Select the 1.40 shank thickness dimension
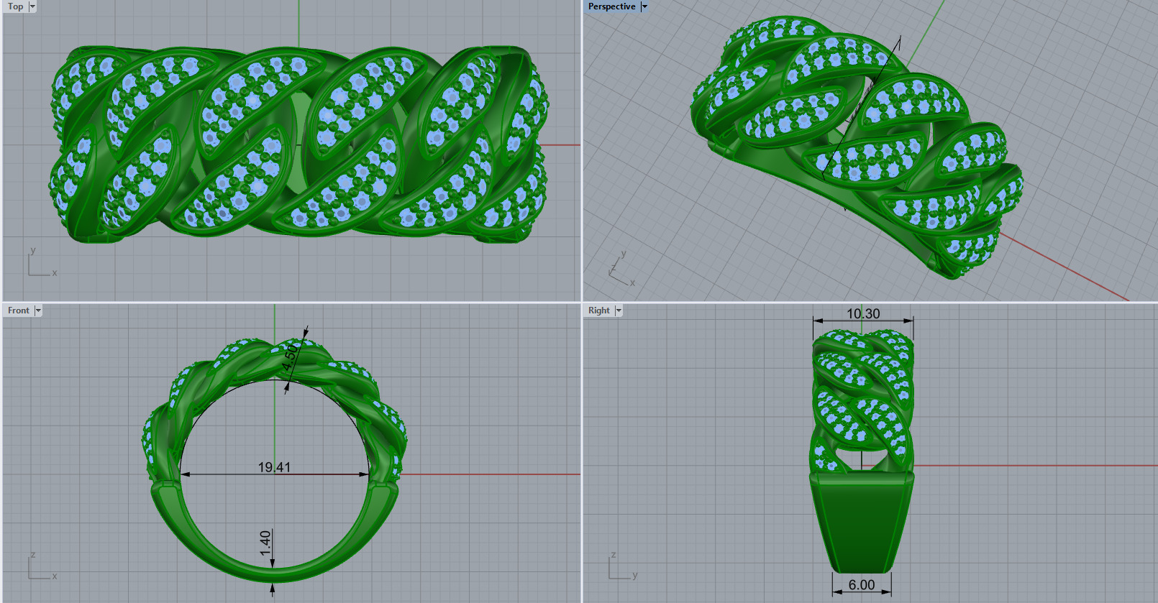This screenshot has width=1158, height=603. click(x=265, y=543)
